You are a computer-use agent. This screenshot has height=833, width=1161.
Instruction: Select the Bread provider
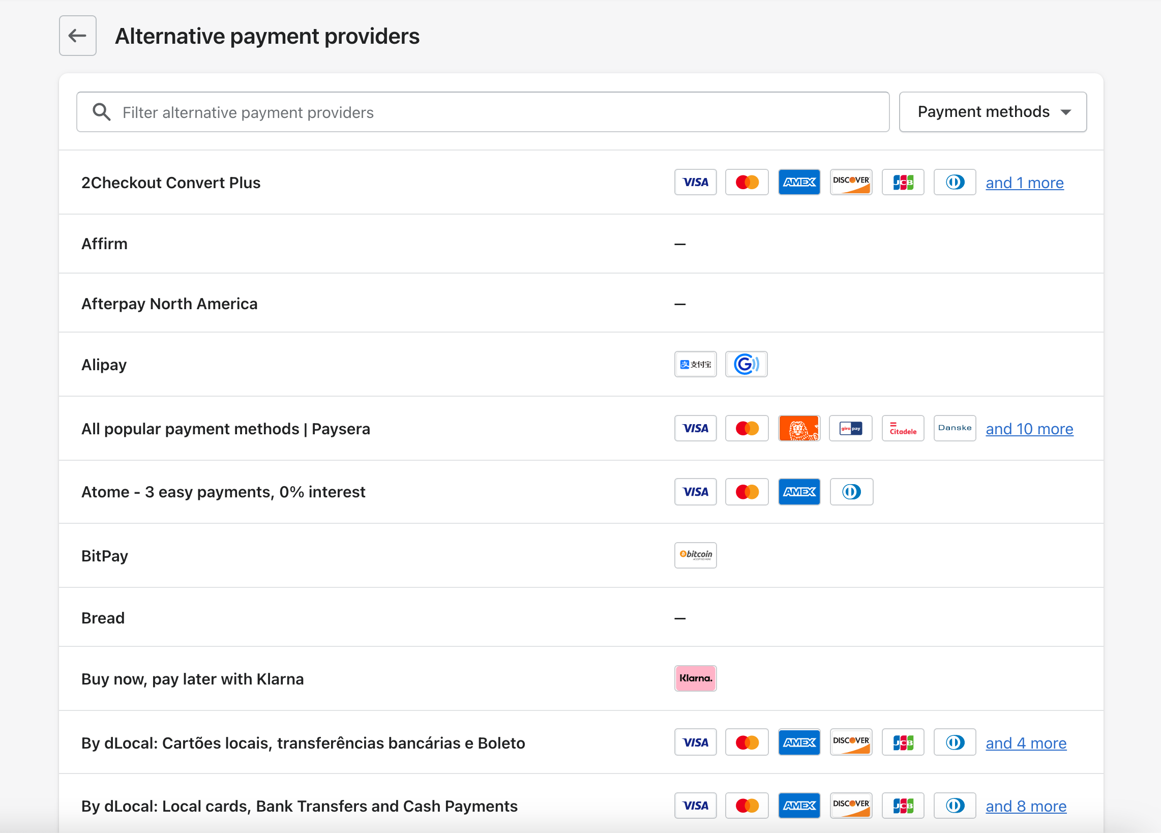pos(103,618)
